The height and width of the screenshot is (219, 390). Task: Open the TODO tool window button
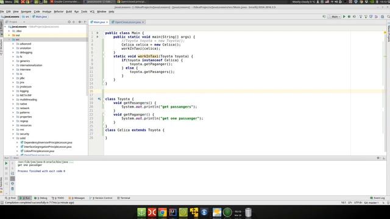coord(58,198)
